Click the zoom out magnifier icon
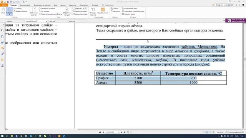This screenshot has height=138, width=246. click(73, 8)
